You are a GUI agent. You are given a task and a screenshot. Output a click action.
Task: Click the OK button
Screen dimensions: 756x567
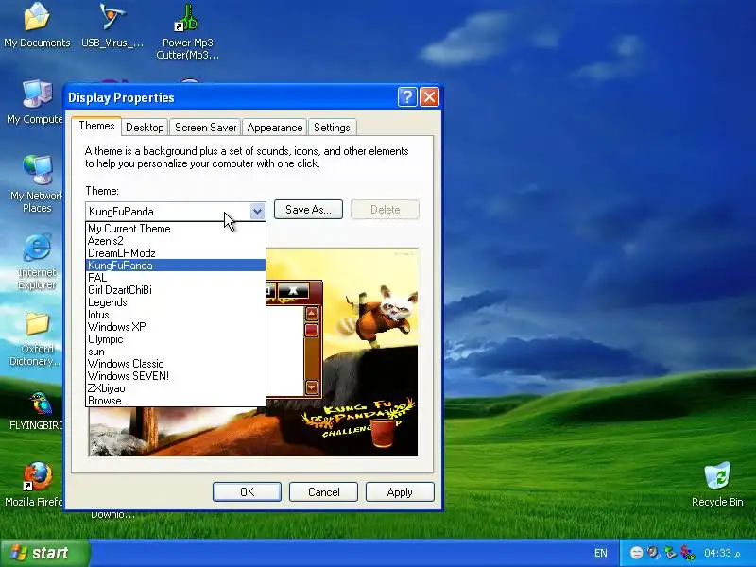coord(247,491)
